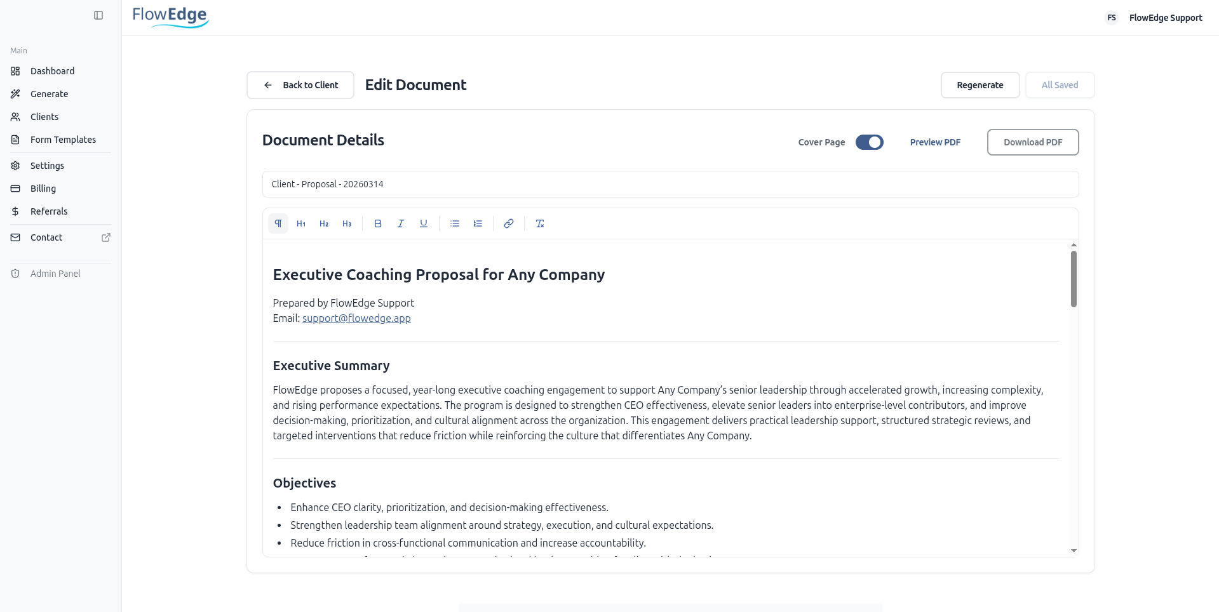Screen dimensions: 1219x612
Task: Underline the selected text
Action: [424, 223]
